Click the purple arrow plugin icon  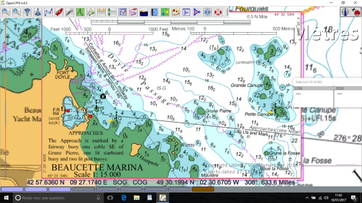click(x=186, y=12)
